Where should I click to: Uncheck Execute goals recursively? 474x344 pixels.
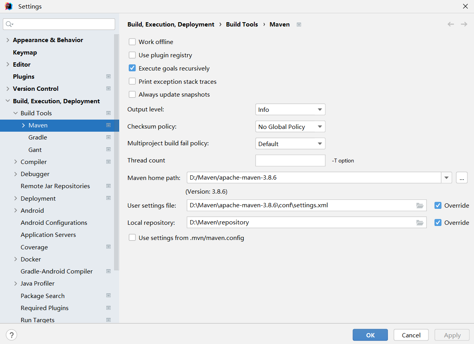[x=132, y=68]
